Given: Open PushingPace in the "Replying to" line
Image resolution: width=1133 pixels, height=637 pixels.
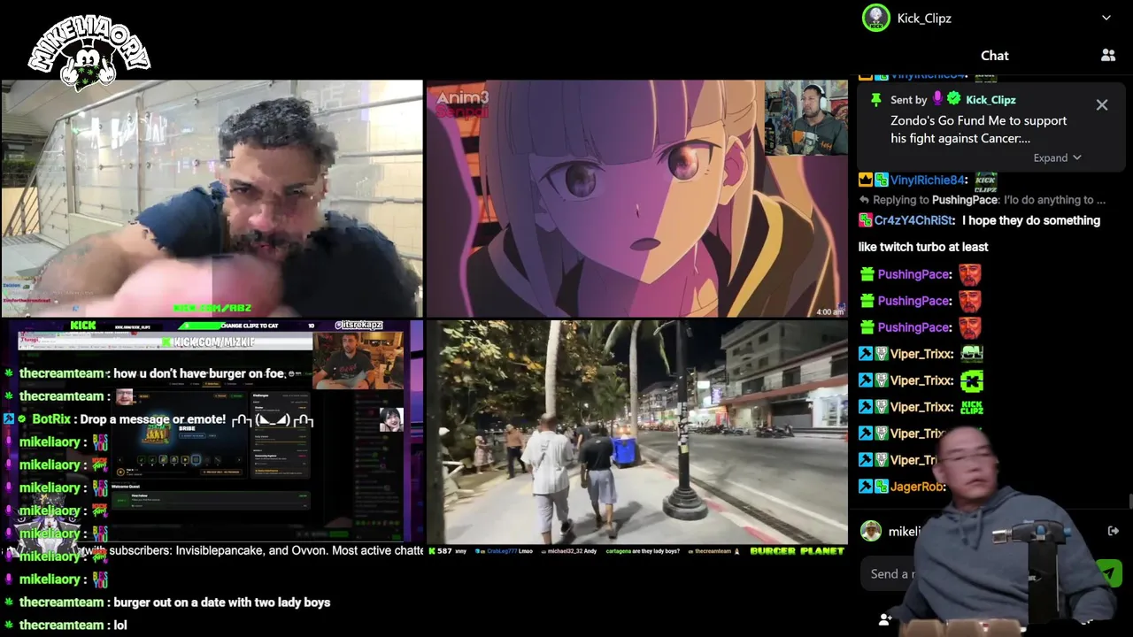Looking at the screenshot, I should click(x=964, y=200).
